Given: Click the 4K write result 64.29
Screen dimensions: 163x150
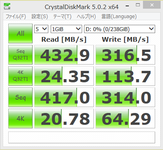Looking at the screenshot, I should point(125,119).
